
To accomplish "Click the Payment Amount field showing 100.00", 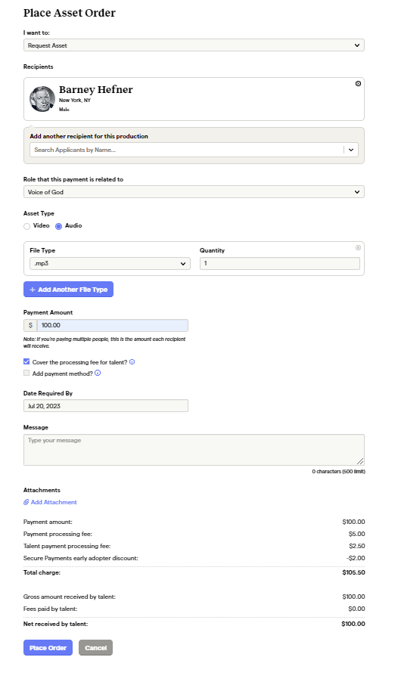I will coord(113,325).
